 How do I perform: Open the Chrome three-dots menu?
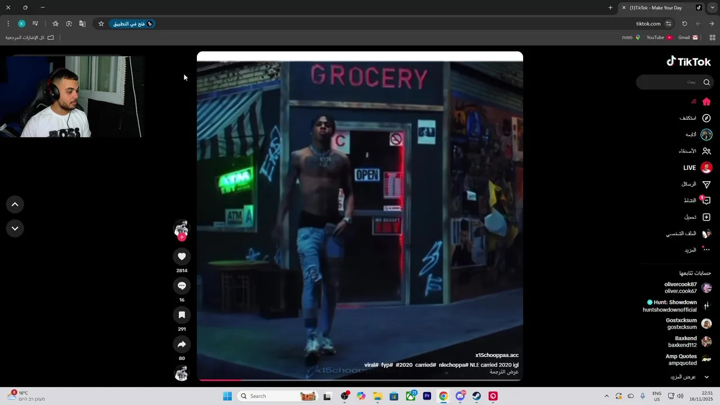click(x=8, y=24)
